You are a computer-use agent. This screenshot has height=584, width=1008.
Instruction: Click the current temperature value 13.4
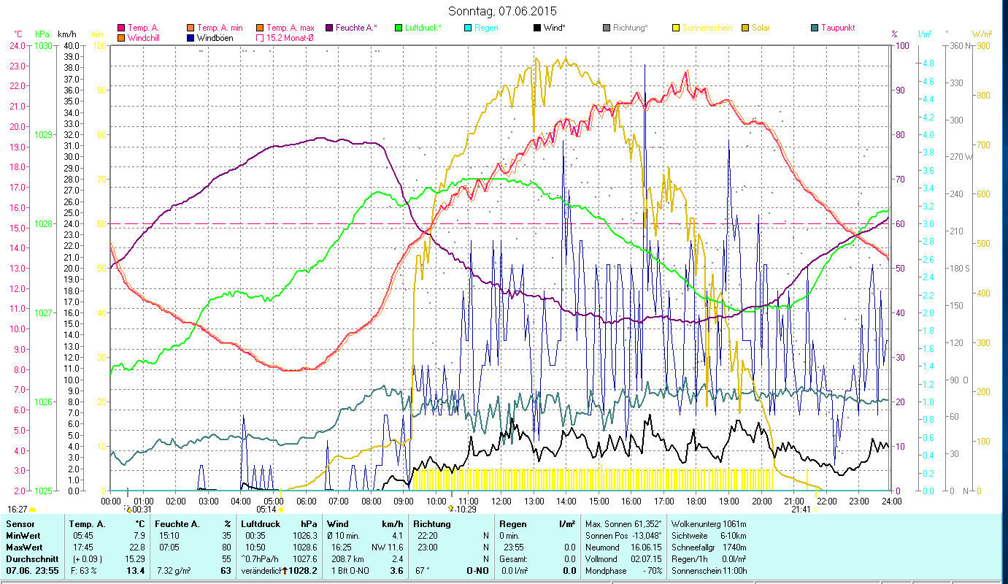coord(136,571)
